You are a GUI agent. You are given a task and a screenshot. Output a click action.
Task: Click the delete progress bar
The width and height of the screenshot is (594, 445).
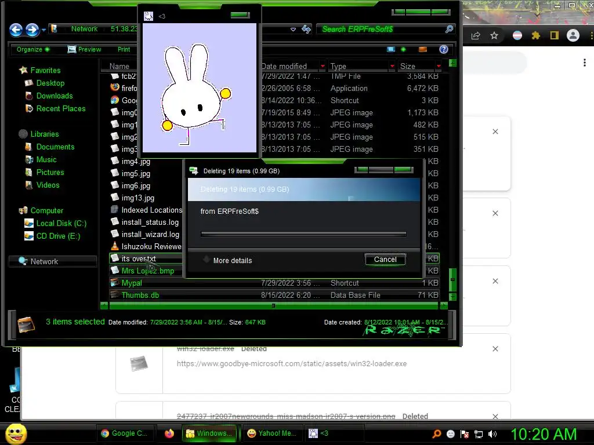tap(303, 234)
